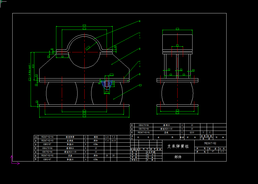
Task: Select drawing number NKS67-02 in title block
Action: click(210, 143)
